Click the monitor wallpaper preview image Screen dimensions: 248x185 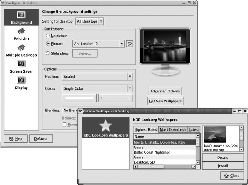point(165,46)
